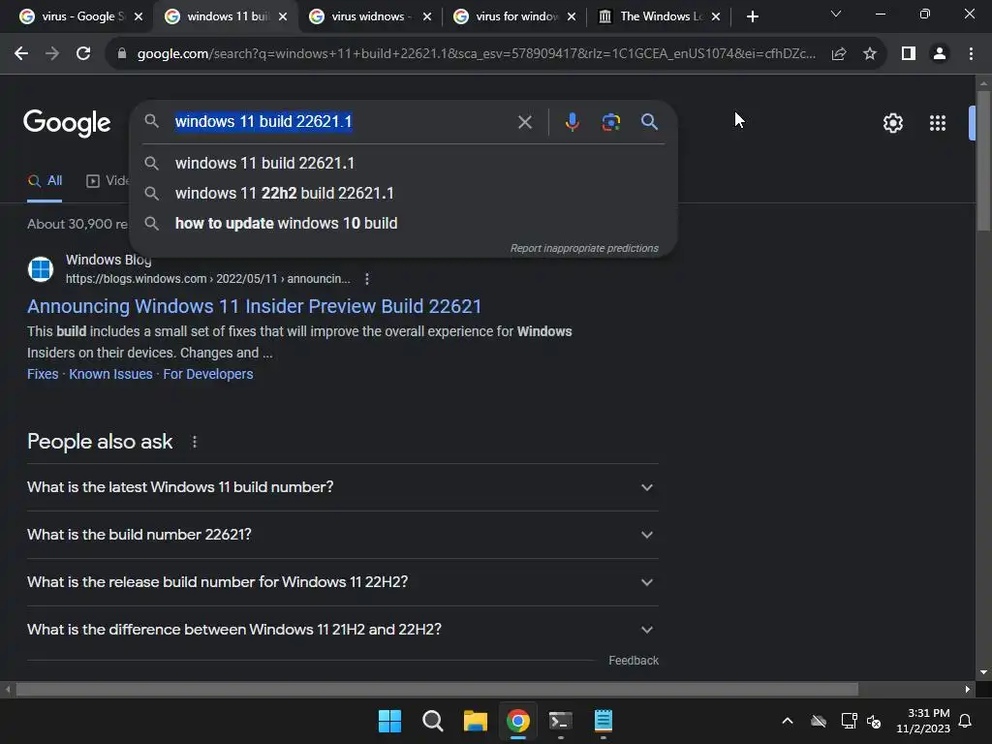This screenshot has height=744, width=992.
Task: Open the clock and date flyout
Action: point(923,721)
